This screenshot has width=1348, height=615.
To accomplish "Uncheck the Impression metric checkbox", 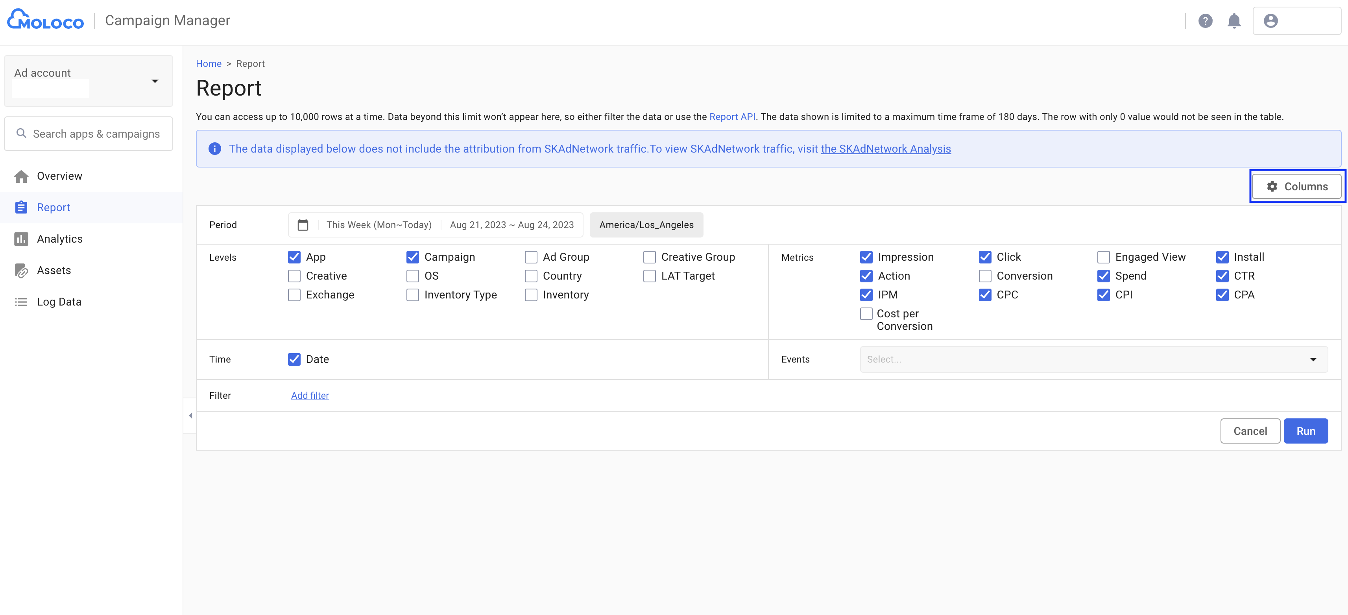I will [x=866, y=257].
